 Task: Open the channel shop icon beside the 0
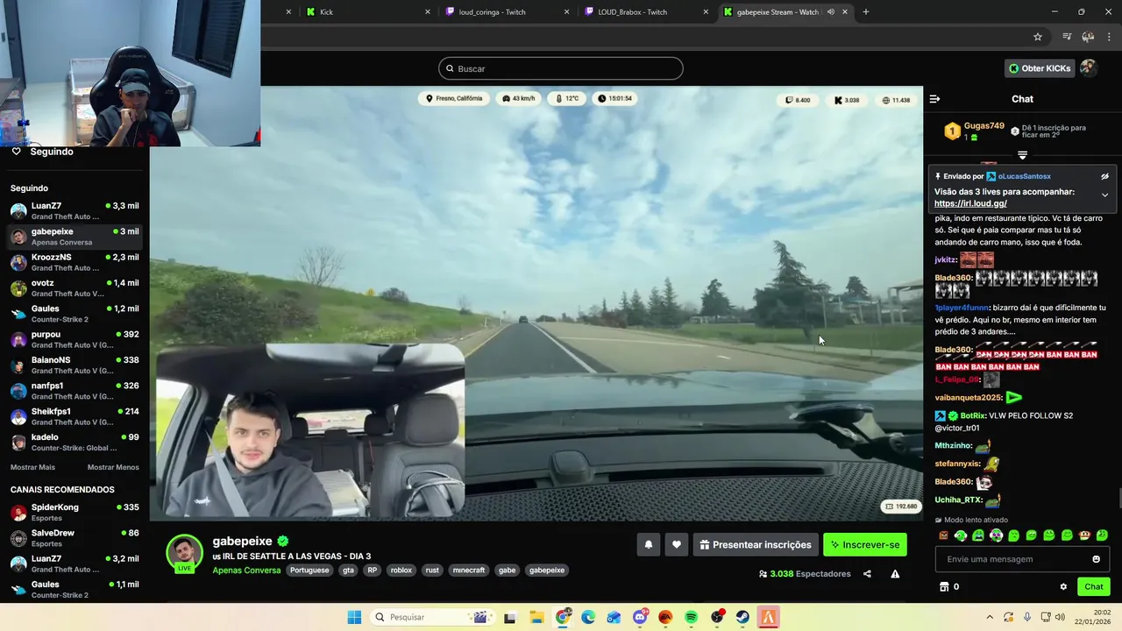click(x=944, y=587)
